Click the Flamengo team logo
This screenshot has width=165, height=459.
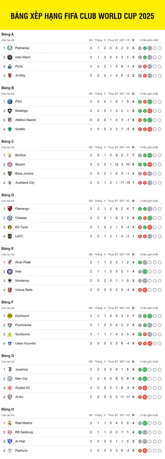[x=10, y=209]
